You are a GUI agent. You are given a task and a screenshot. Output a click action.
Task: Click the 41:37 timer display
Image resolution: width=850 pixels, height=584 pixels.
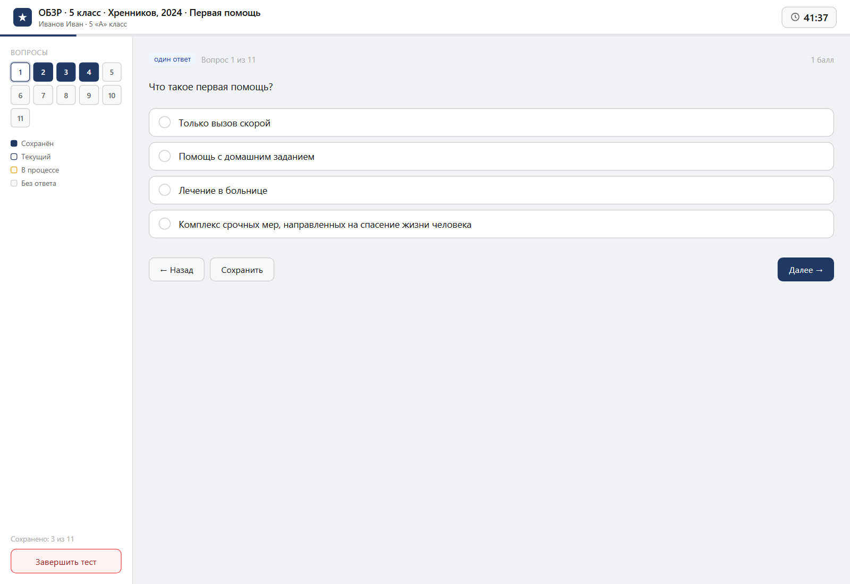click(809, 18)
